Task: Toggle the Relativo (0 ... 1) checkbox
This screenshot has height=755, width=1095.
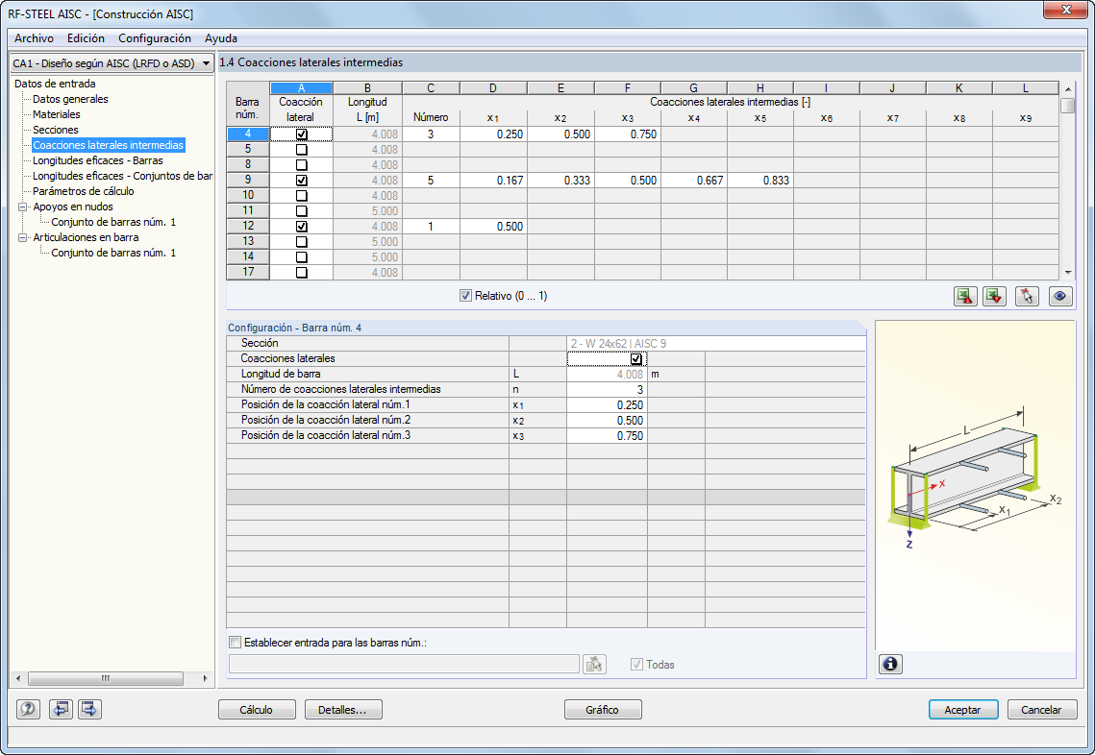Action: click(466, 296)
